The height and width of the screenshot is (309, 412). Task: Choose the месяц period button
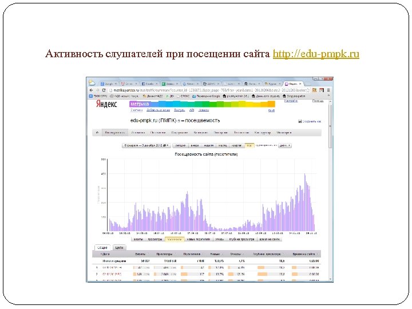(223, 145)
